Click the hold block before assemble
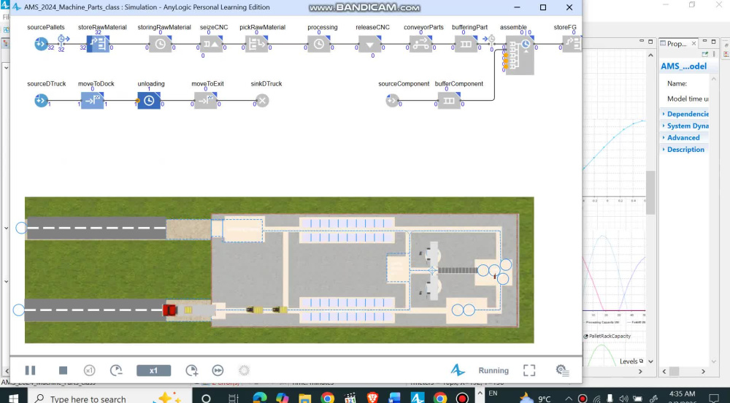Image resolution: width=730 pixels, height=403 pixels. (x=491, y=40)
